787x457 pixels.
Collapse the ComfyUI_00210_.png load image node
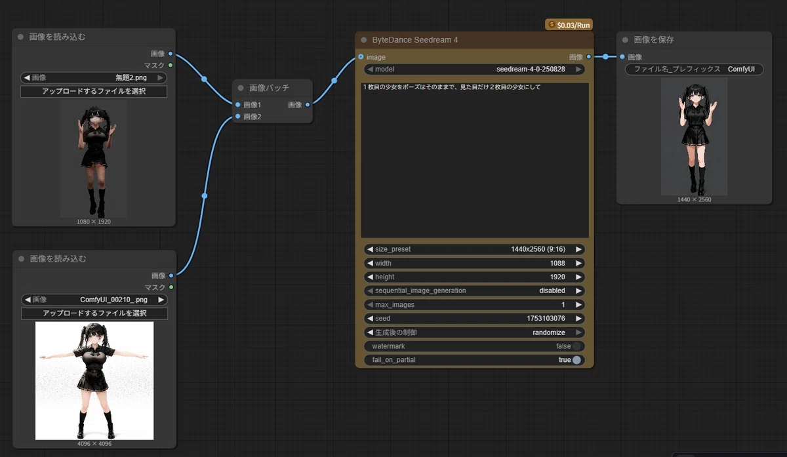pyautogui.click(x=21, y=259)
